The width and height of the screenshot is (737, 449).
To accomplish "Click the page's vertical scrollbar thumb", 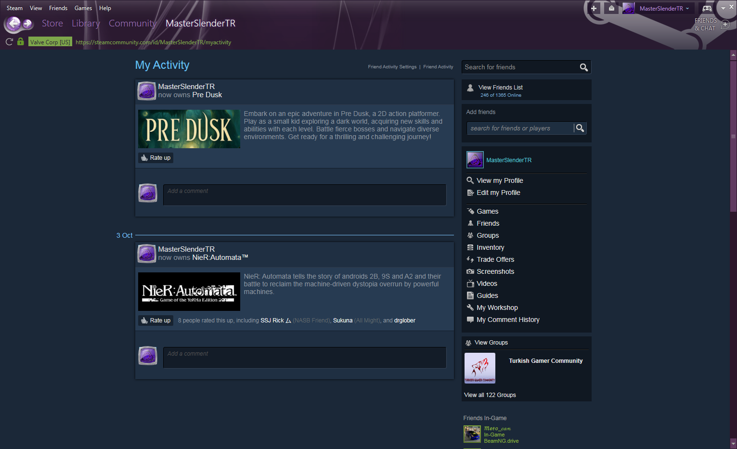I will (x=733, y=136).
